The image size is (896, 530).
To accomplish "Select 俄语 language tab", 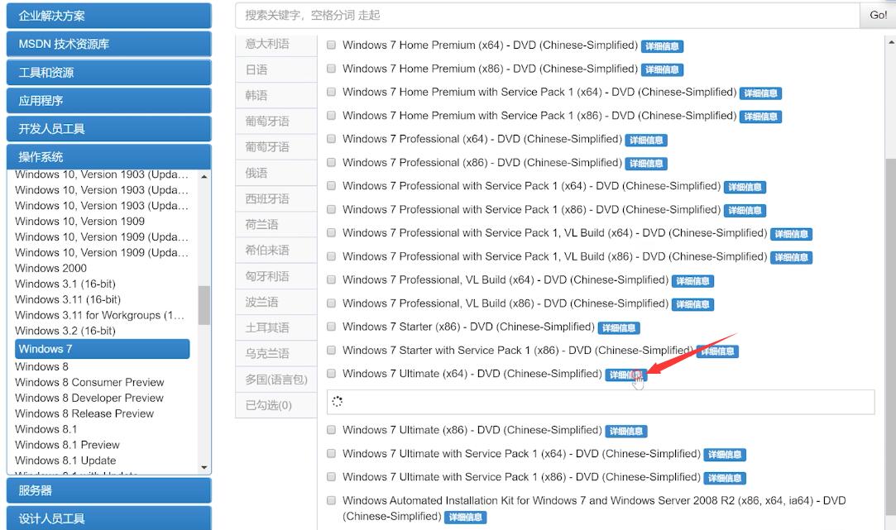I will click(276, 173).
